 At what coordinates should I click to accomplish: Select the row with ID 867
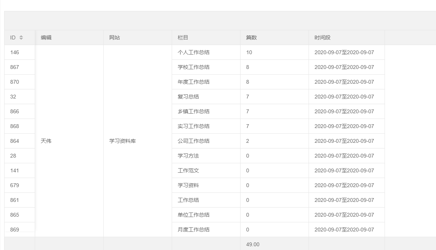(15, 67)
